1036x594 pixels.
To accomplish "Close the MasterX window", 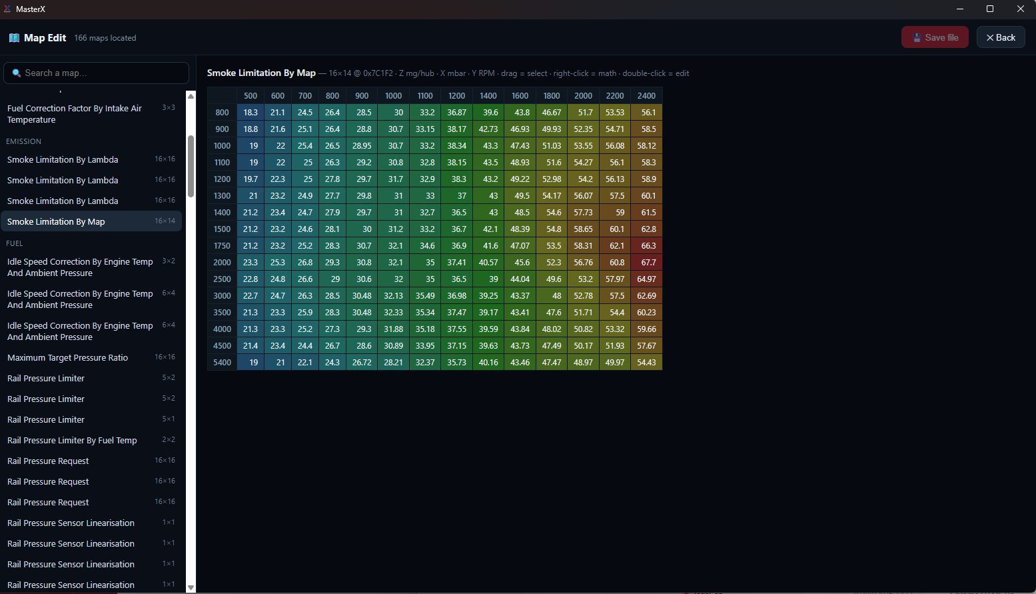I will (1021, 9).
